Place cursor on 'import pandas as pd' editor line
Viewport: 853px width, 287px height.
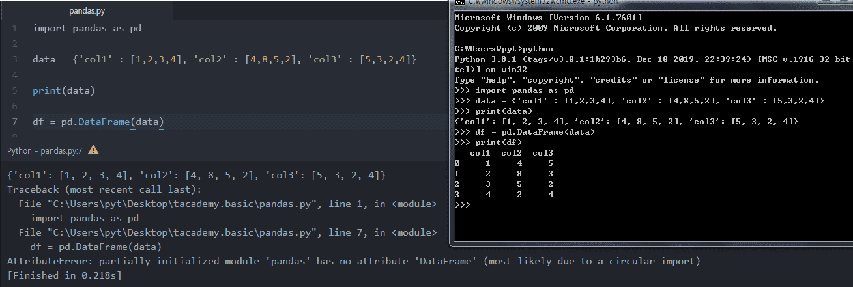[87, 29]
